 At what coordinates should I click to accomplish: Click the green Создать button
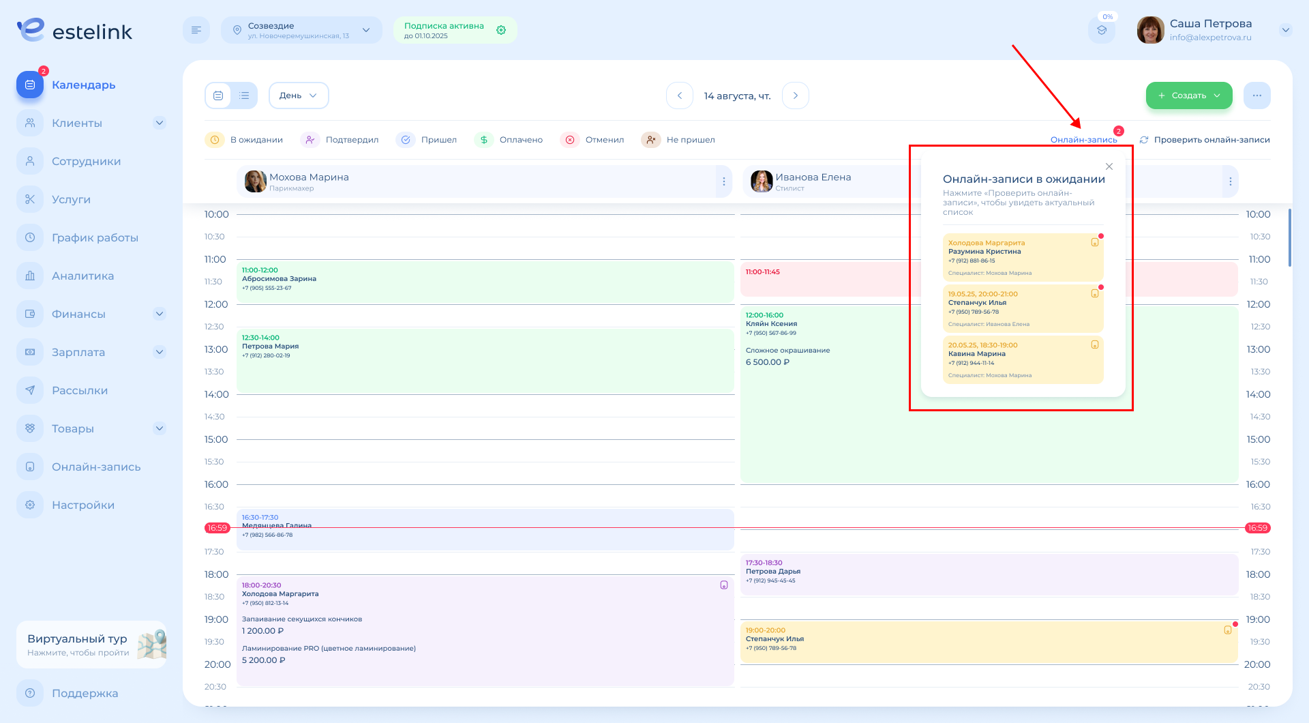tap(1188, 95)
